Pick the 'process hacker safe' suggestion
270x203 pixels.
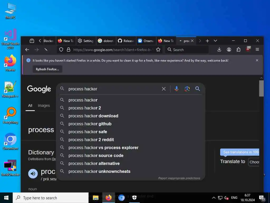[x=130, y=132]
